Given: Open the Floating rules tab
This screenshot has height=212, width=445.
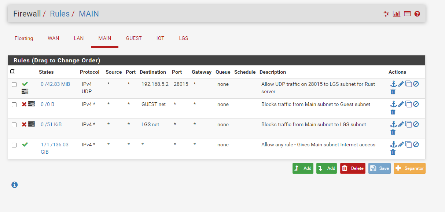Looking at the screenshot, I should (24, 38).
